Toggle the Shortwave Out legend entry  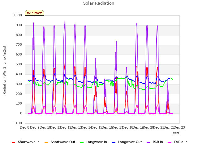click(60, 142)
